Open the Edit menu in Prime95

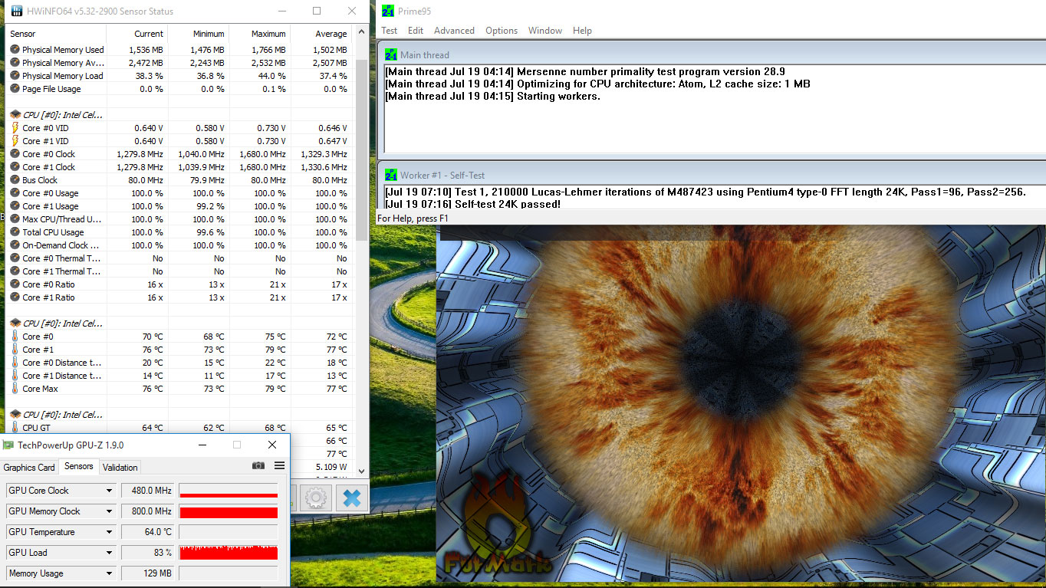tap(416, 31)
